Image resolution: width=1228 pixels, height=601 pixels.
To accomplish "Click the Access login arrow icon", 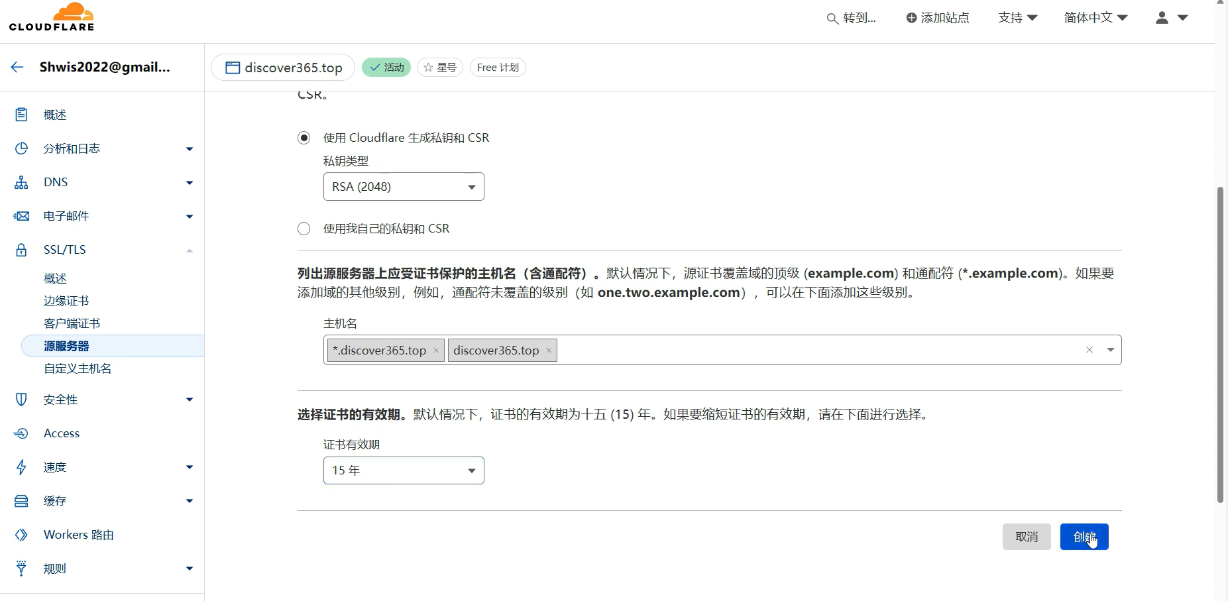I will coord(21,433).
